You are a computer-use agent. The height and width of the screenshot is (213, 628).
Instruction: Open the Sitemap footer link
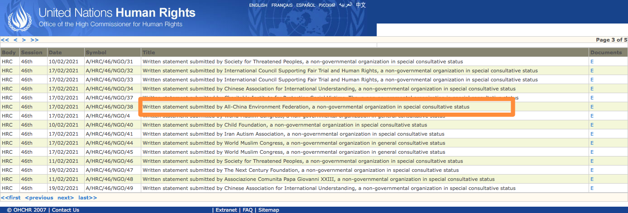(x=268, y=210)
